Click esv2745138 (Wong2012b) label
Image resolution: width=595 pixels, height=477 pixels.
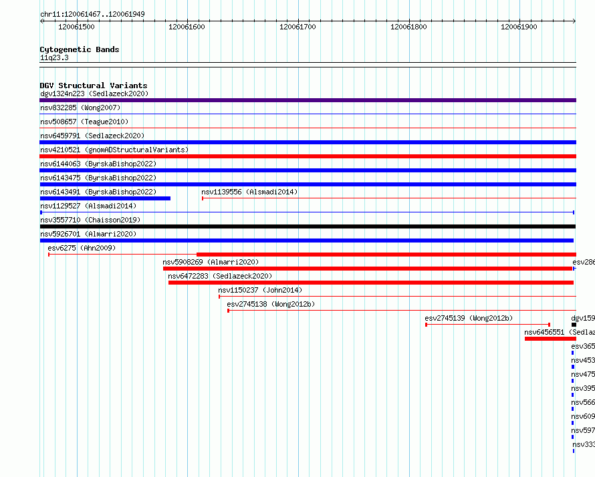tap(271, 304)
